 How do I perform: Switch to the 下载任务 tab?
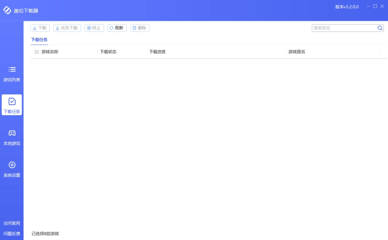point(39,40)
